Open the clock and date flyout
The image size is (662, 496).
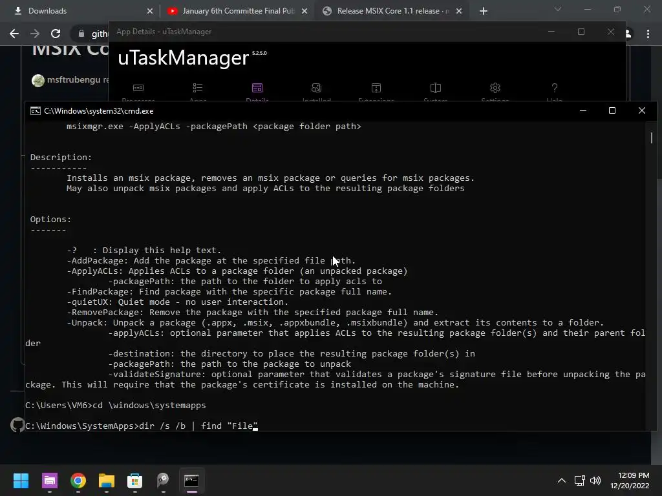[x=630, y=480]
